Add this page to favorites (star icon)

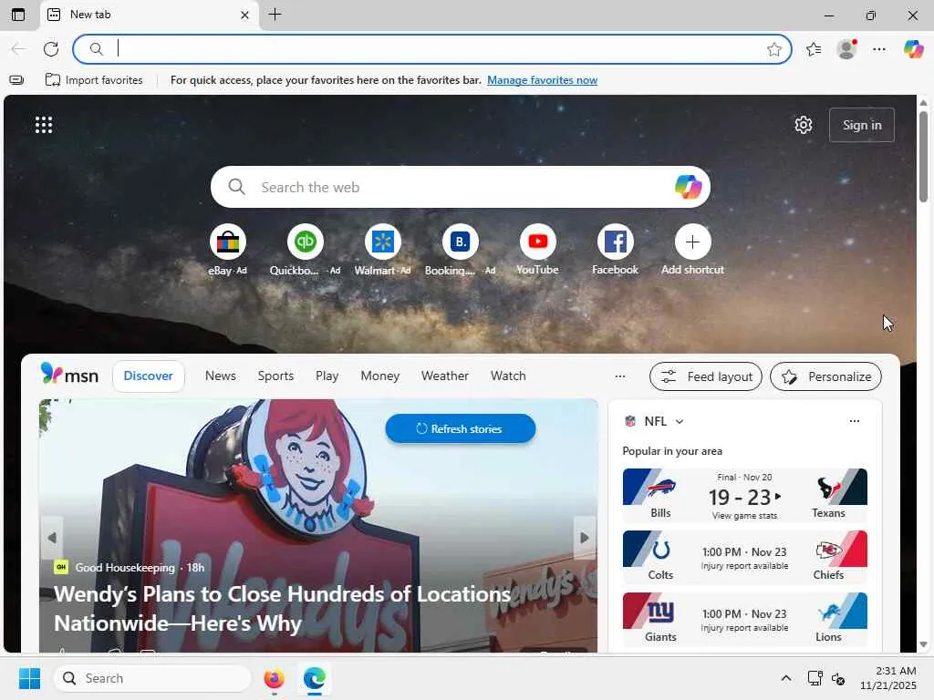[773, 49]
